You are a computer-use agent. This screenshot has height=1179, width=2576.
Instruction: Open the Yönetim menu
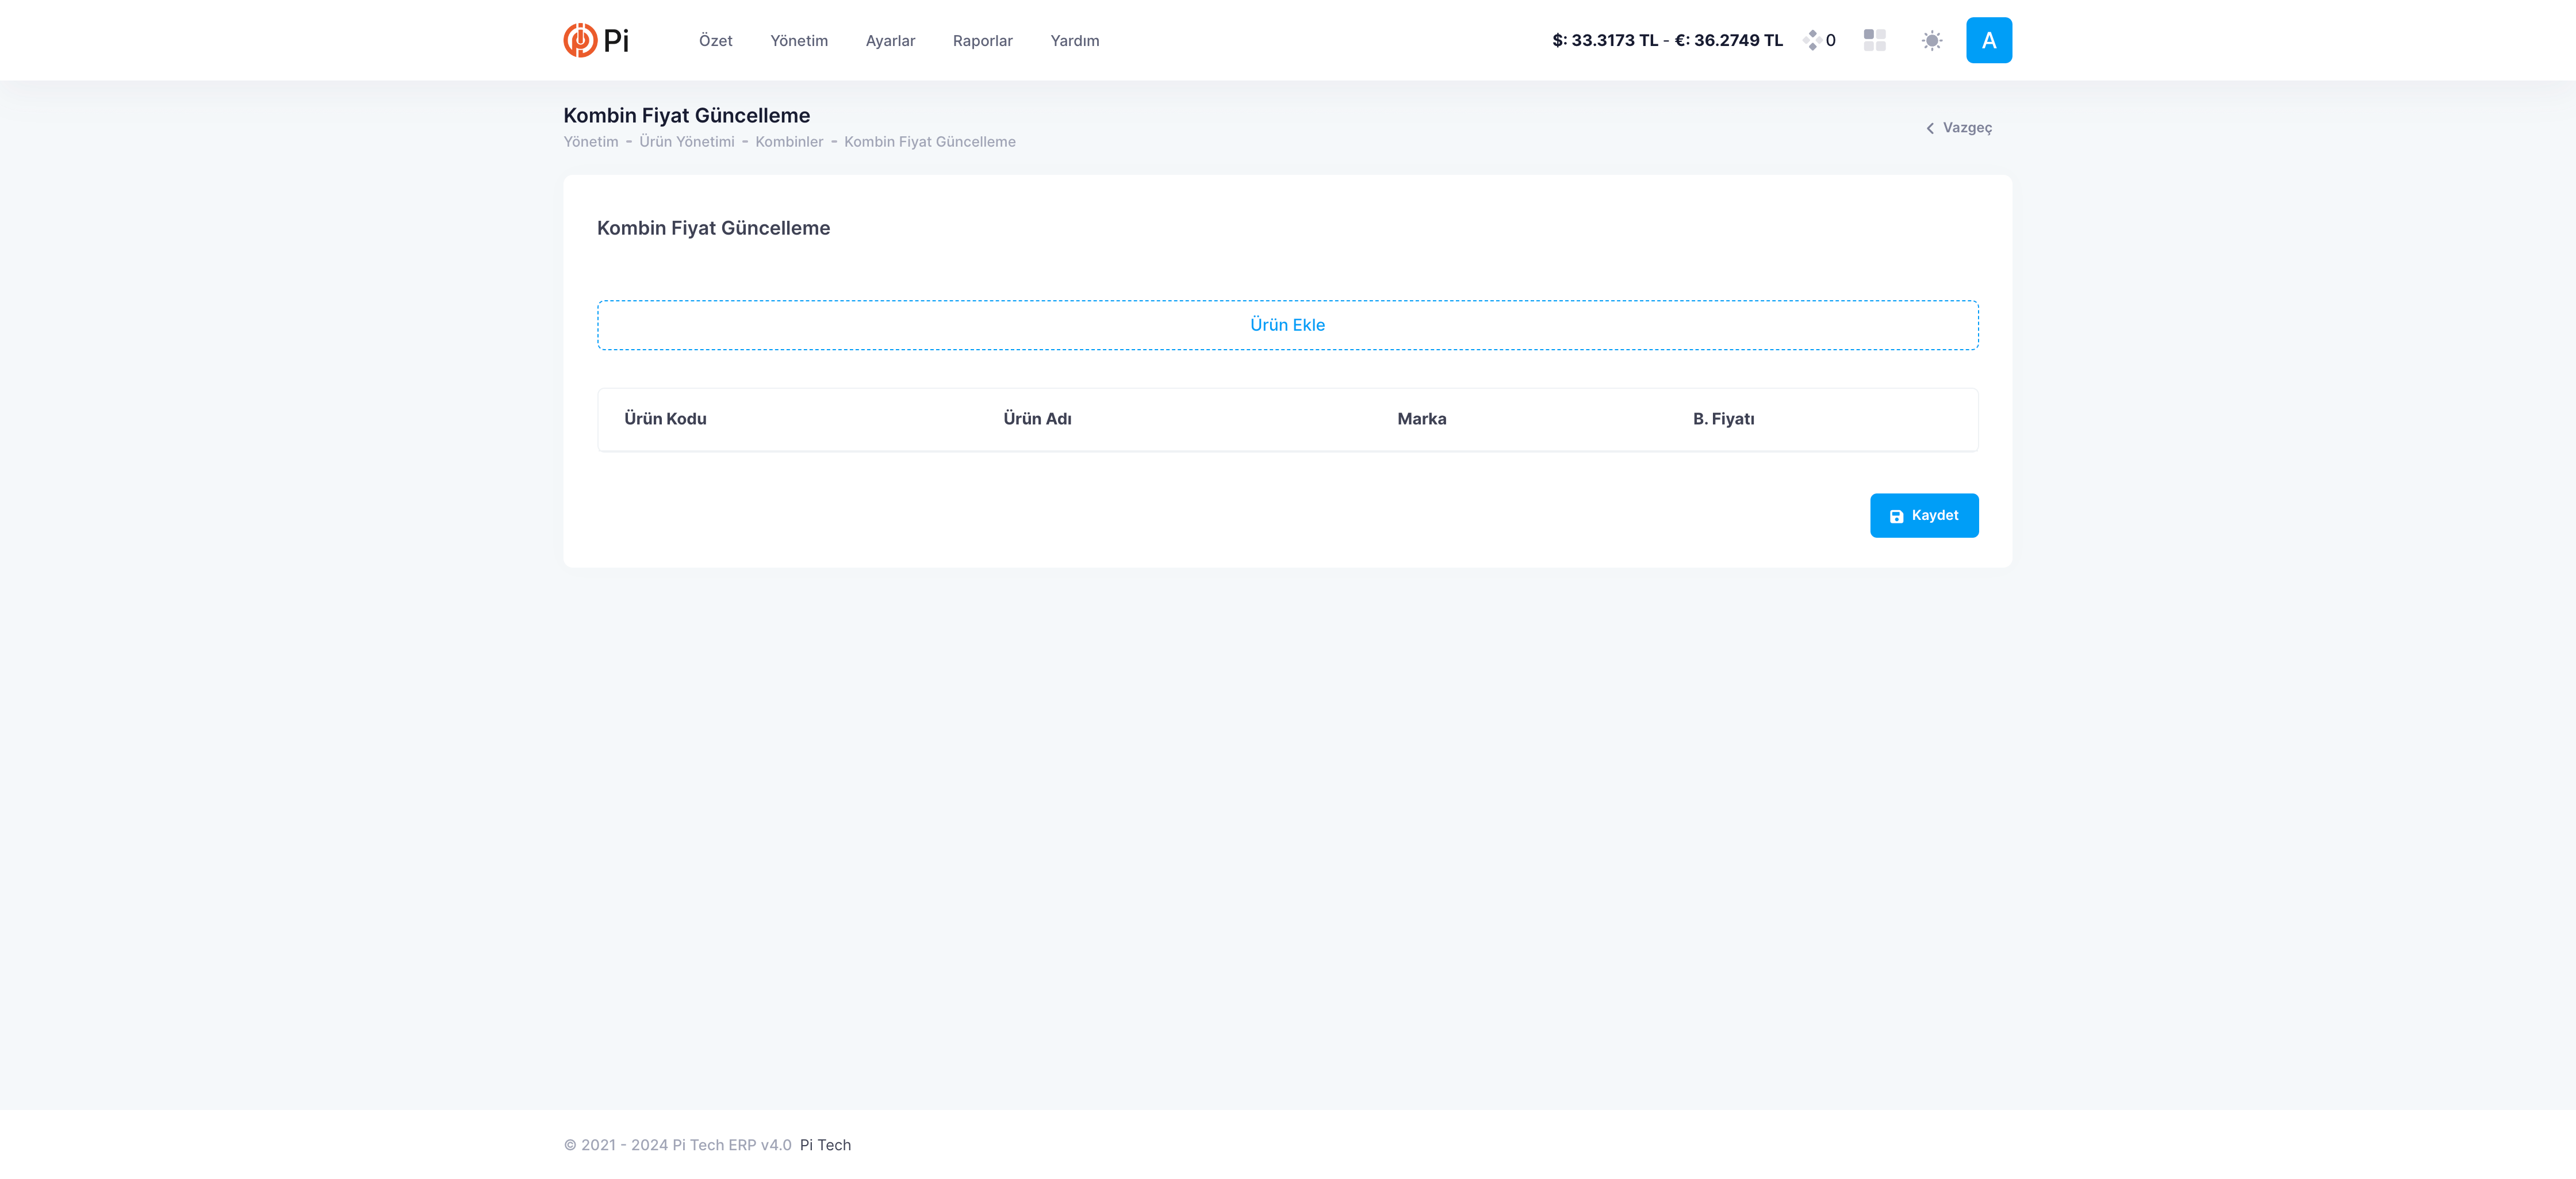click(798, 41)
